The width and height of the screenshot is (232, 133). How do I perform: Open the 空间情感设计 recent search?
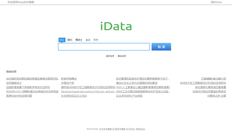coord(14,83)
